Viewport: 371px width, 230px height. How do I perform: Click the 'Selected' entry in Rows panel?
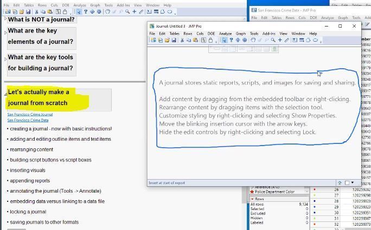click(x=257, y=209)
